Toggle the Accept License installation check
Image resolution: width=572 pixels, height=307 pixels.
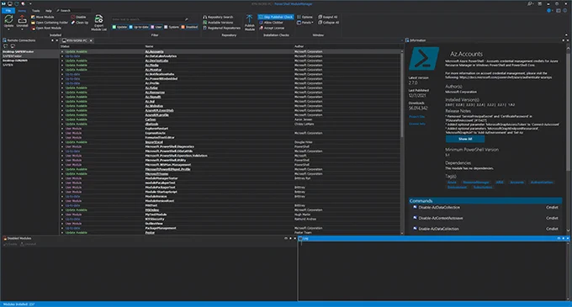pyautogui.click(x=272, y=28)
